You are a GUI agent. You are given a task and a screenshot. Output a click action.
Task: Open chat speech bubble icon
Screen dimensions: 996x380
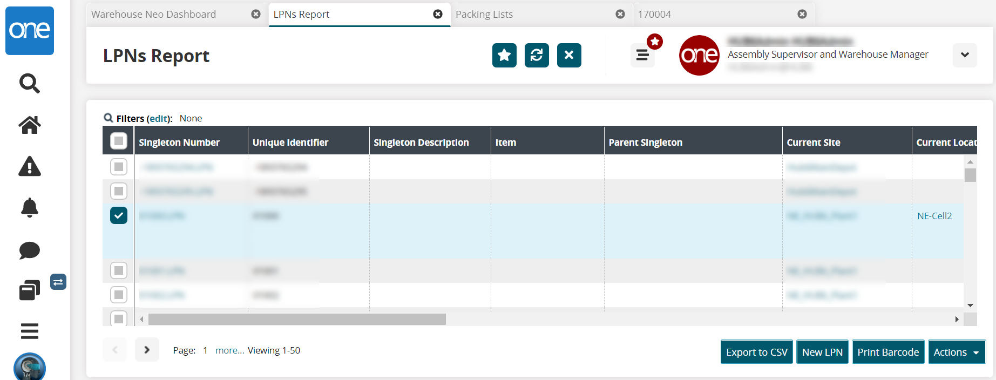click(30, 250)
